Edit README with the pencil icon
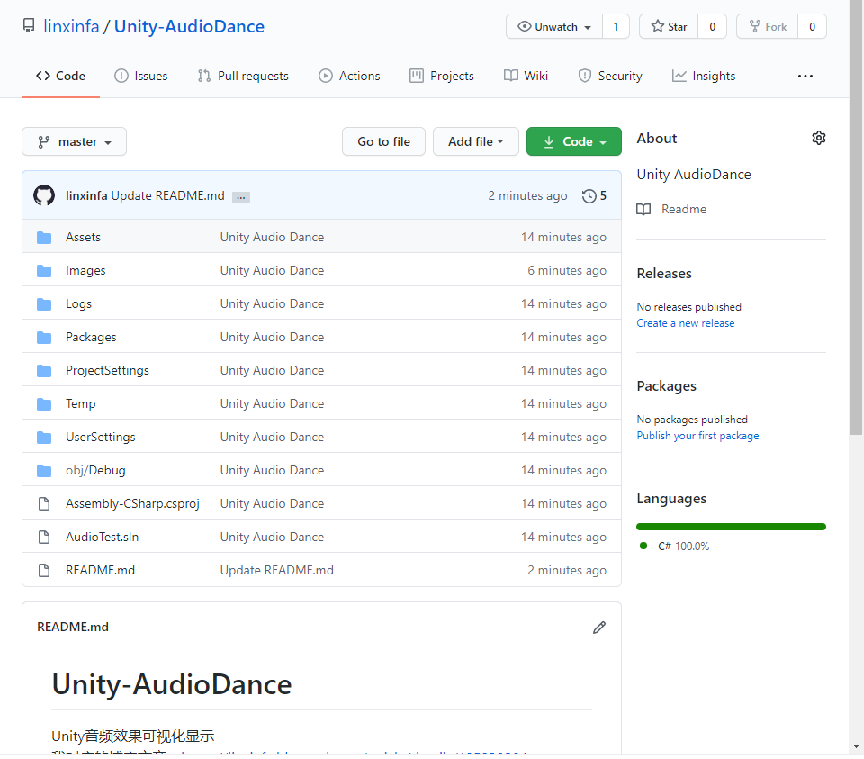This screenshot has height=759, width=864. [599, 627]
